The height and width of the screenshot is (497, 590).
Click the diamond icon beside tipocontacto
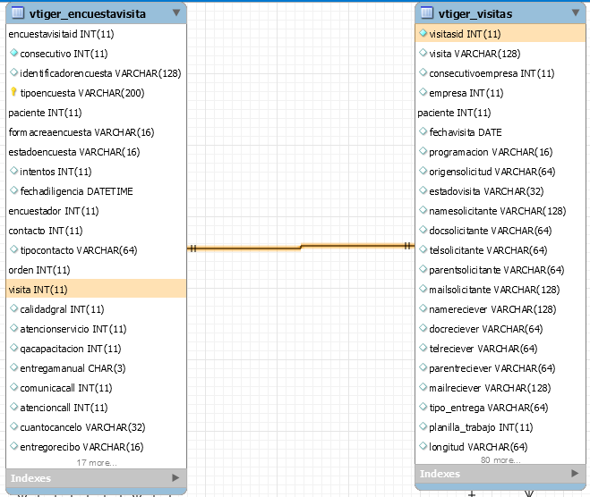tap(14, 249)
